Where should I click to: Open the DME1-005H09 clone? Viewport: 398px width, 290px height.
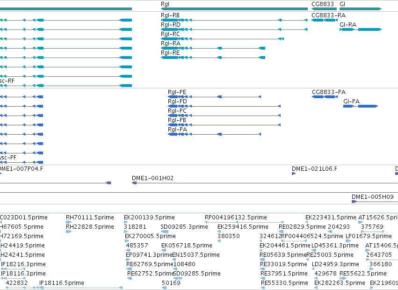pyautogui.click(x=375, y=202)
